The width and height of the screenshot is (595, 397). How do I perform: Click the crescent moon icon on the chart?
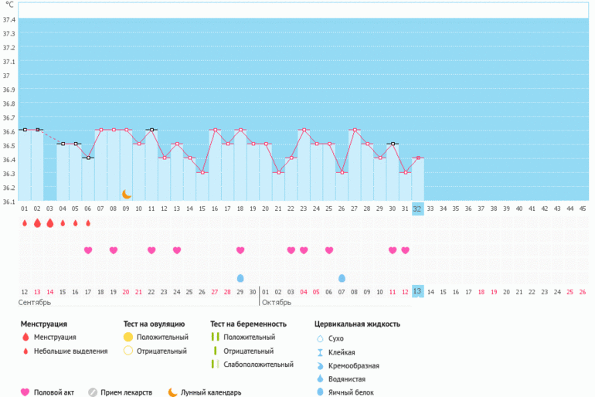[x=126, y=194]
